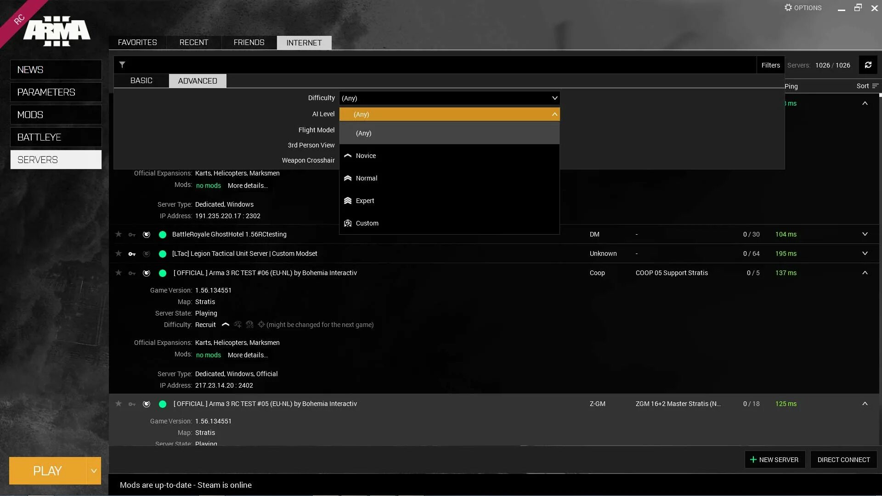Toggle the ARMA 3 RC server row expander
Viewport: 882px width, 496px height.
tap(865, 272)
